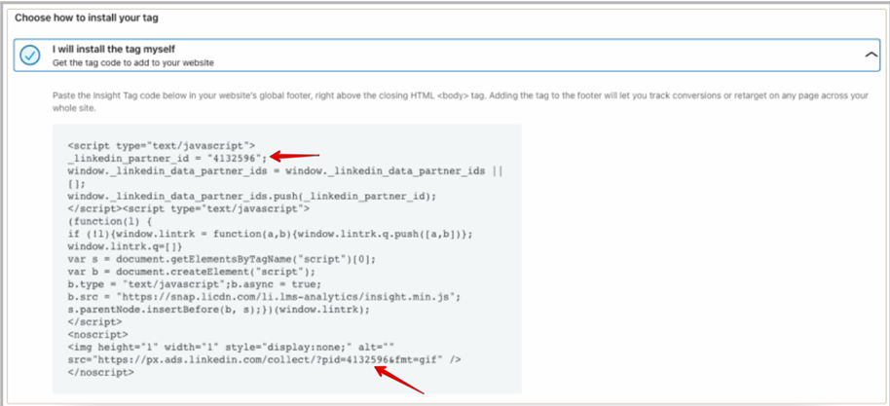Click the b.src insight.min.js URL line
This screenshot has width=890, height=406.
[264, 296]
